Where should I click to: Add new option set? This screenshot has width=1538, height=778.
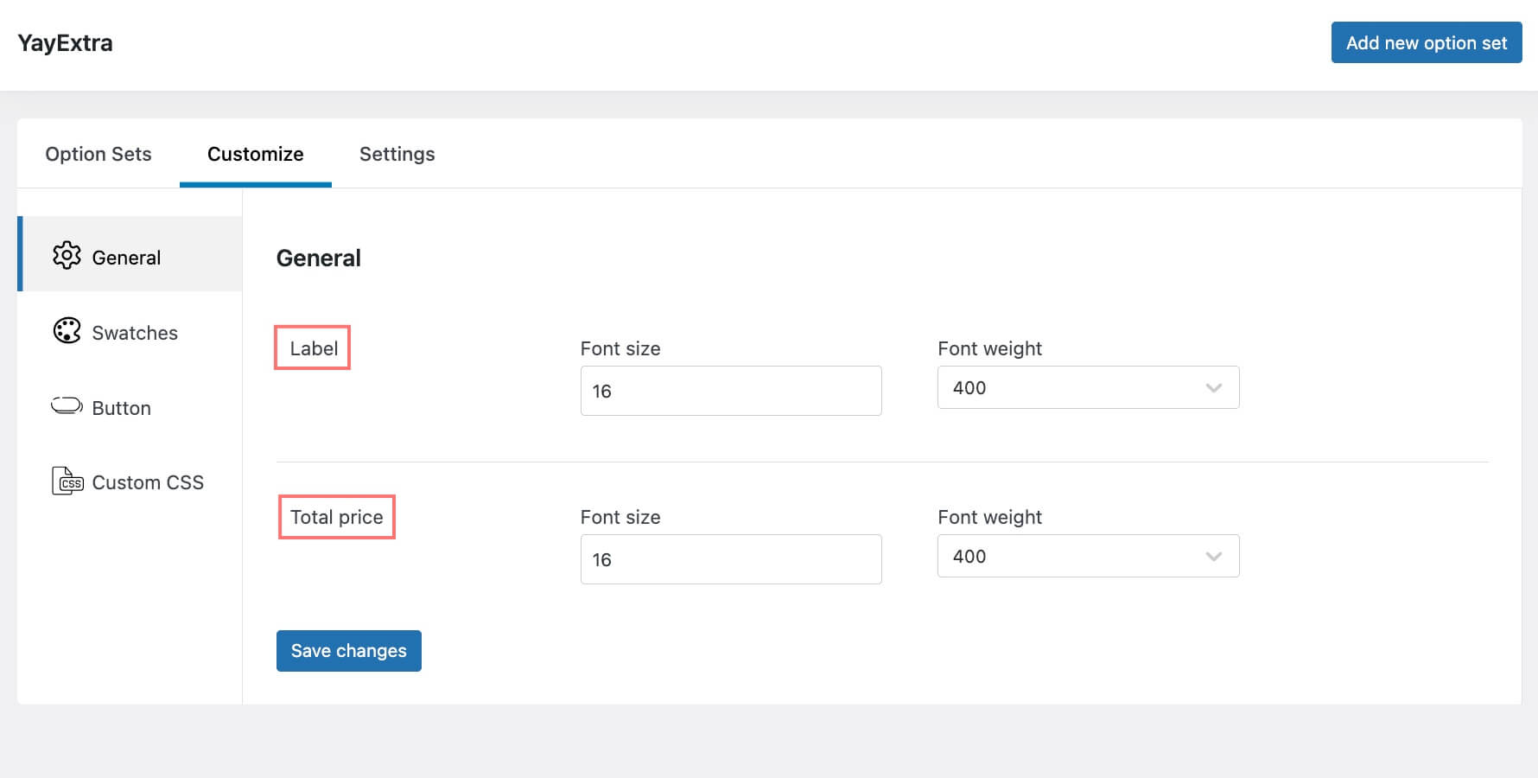click(1427, 41)
